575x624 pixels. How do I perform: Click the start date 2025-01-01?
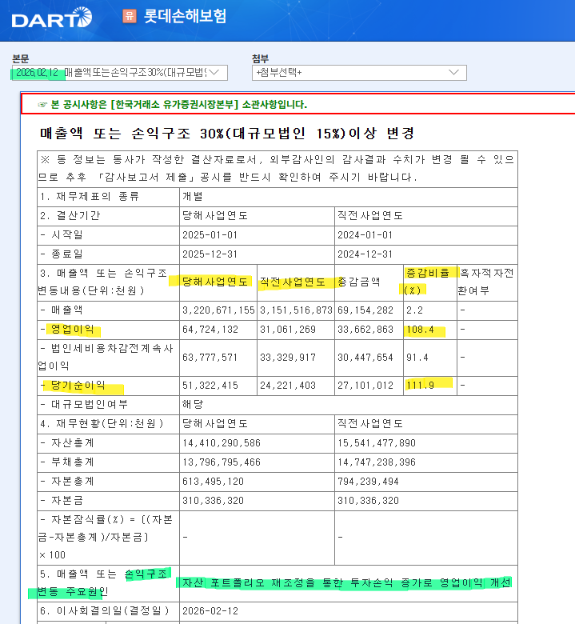click(210, 235)
